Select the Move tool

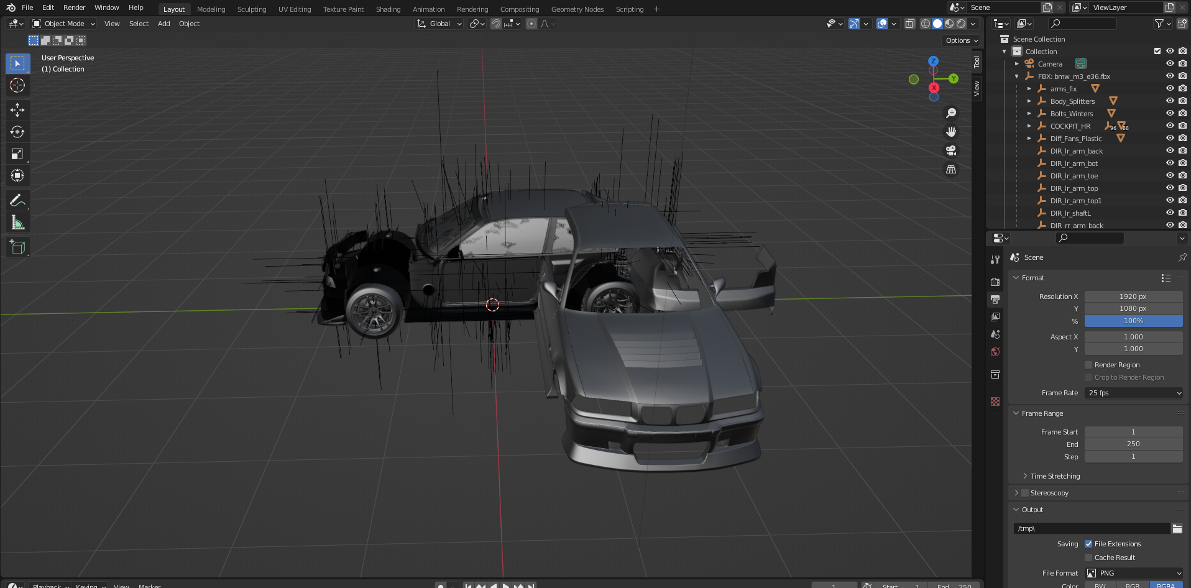pos(17,110)
